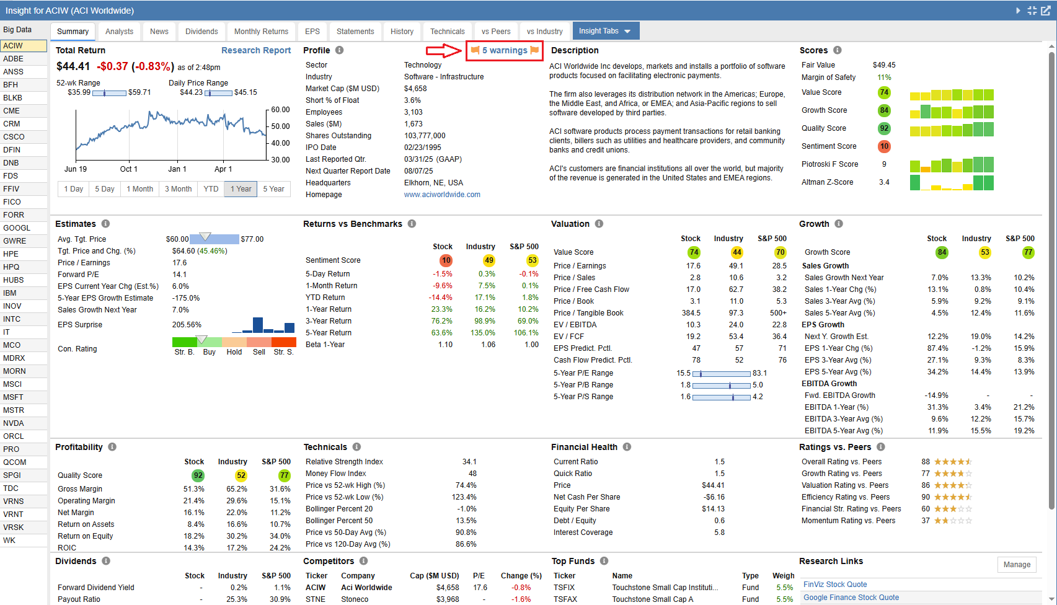Click info icon next to Top Funds heading
Image resolution: width=1057 pixels, height=605 pixels.
click(604, 561)
